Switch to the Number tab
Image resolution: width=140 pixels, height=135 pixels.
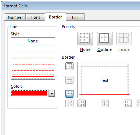pyautogui.click(x=15, y=17)
